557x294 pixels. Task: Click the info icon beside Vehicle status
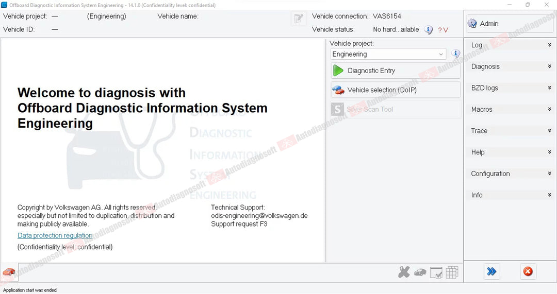coord(429,30)
